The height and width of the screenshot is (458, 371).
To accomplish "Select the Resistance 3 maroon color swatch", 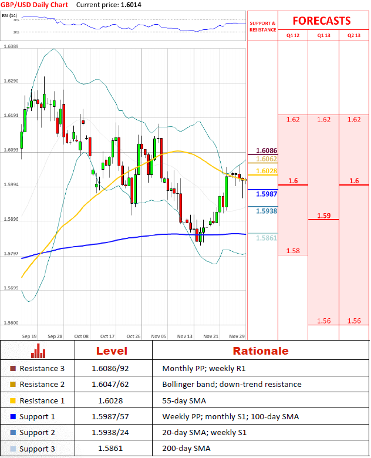I will [13, 369].
